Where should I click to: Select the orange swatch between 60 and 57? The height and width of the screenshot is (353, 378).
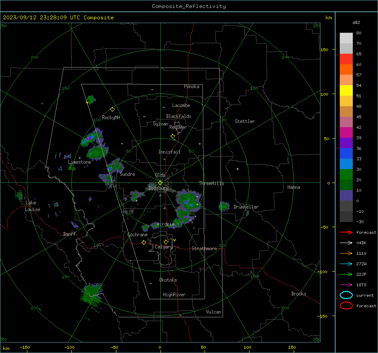coord(346,70)
